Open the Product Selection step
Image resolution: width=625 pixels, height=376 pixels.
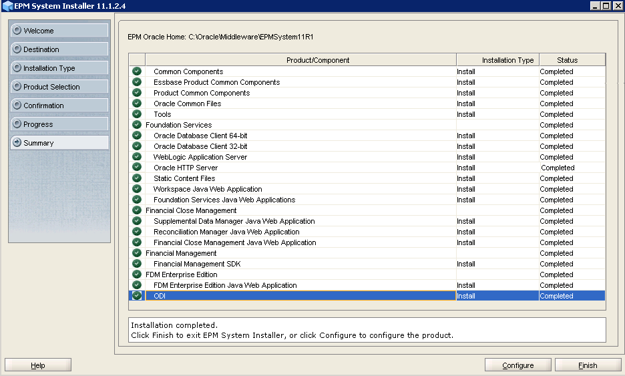click(59, 87)
